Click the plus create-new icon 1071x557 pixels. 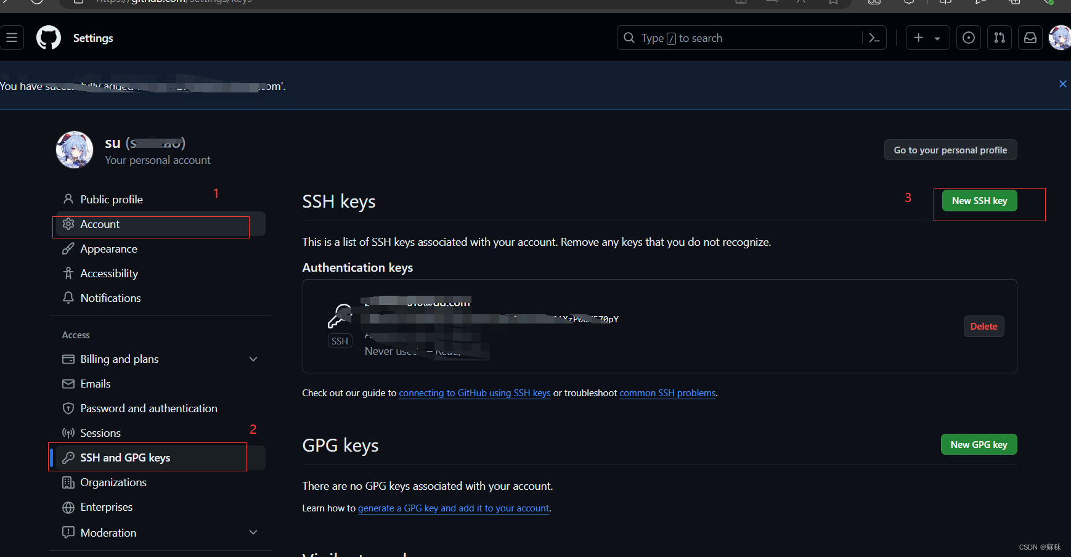(x=918, y=38)
